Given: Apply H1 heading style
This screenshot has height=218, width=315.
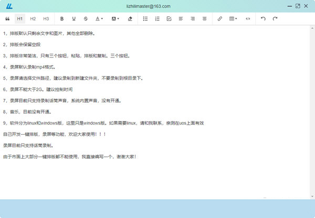Looking at the screenshot, I should (20, 18).
